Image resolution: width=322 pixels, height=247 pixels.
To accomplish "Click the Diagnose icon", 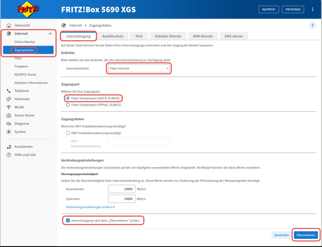I will pos(9,123).
